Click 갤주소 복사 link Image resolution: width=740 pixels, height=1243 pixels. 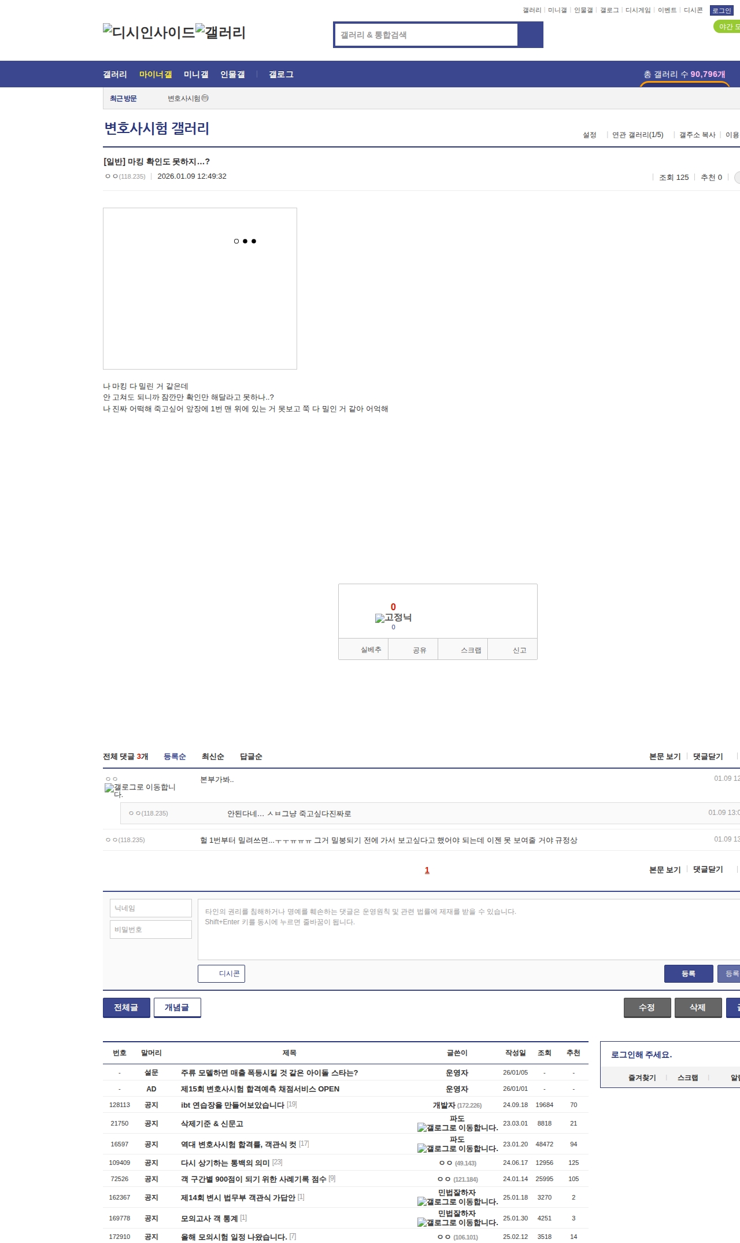[x=697, y=135]
